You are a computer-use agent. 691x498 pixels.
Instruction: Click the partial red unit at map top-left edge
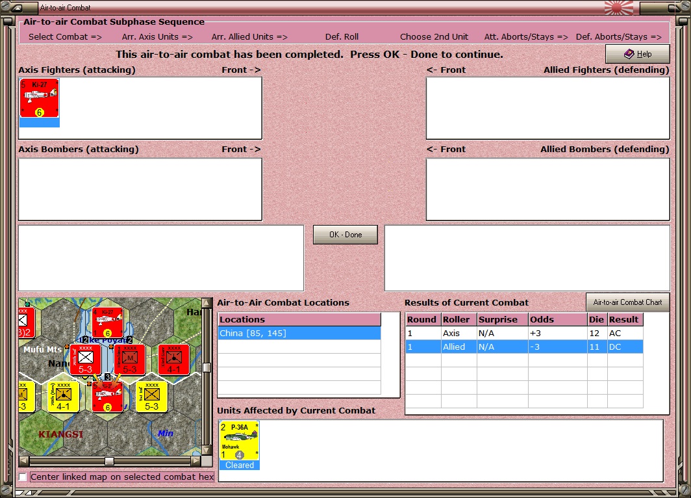[27, 322]
